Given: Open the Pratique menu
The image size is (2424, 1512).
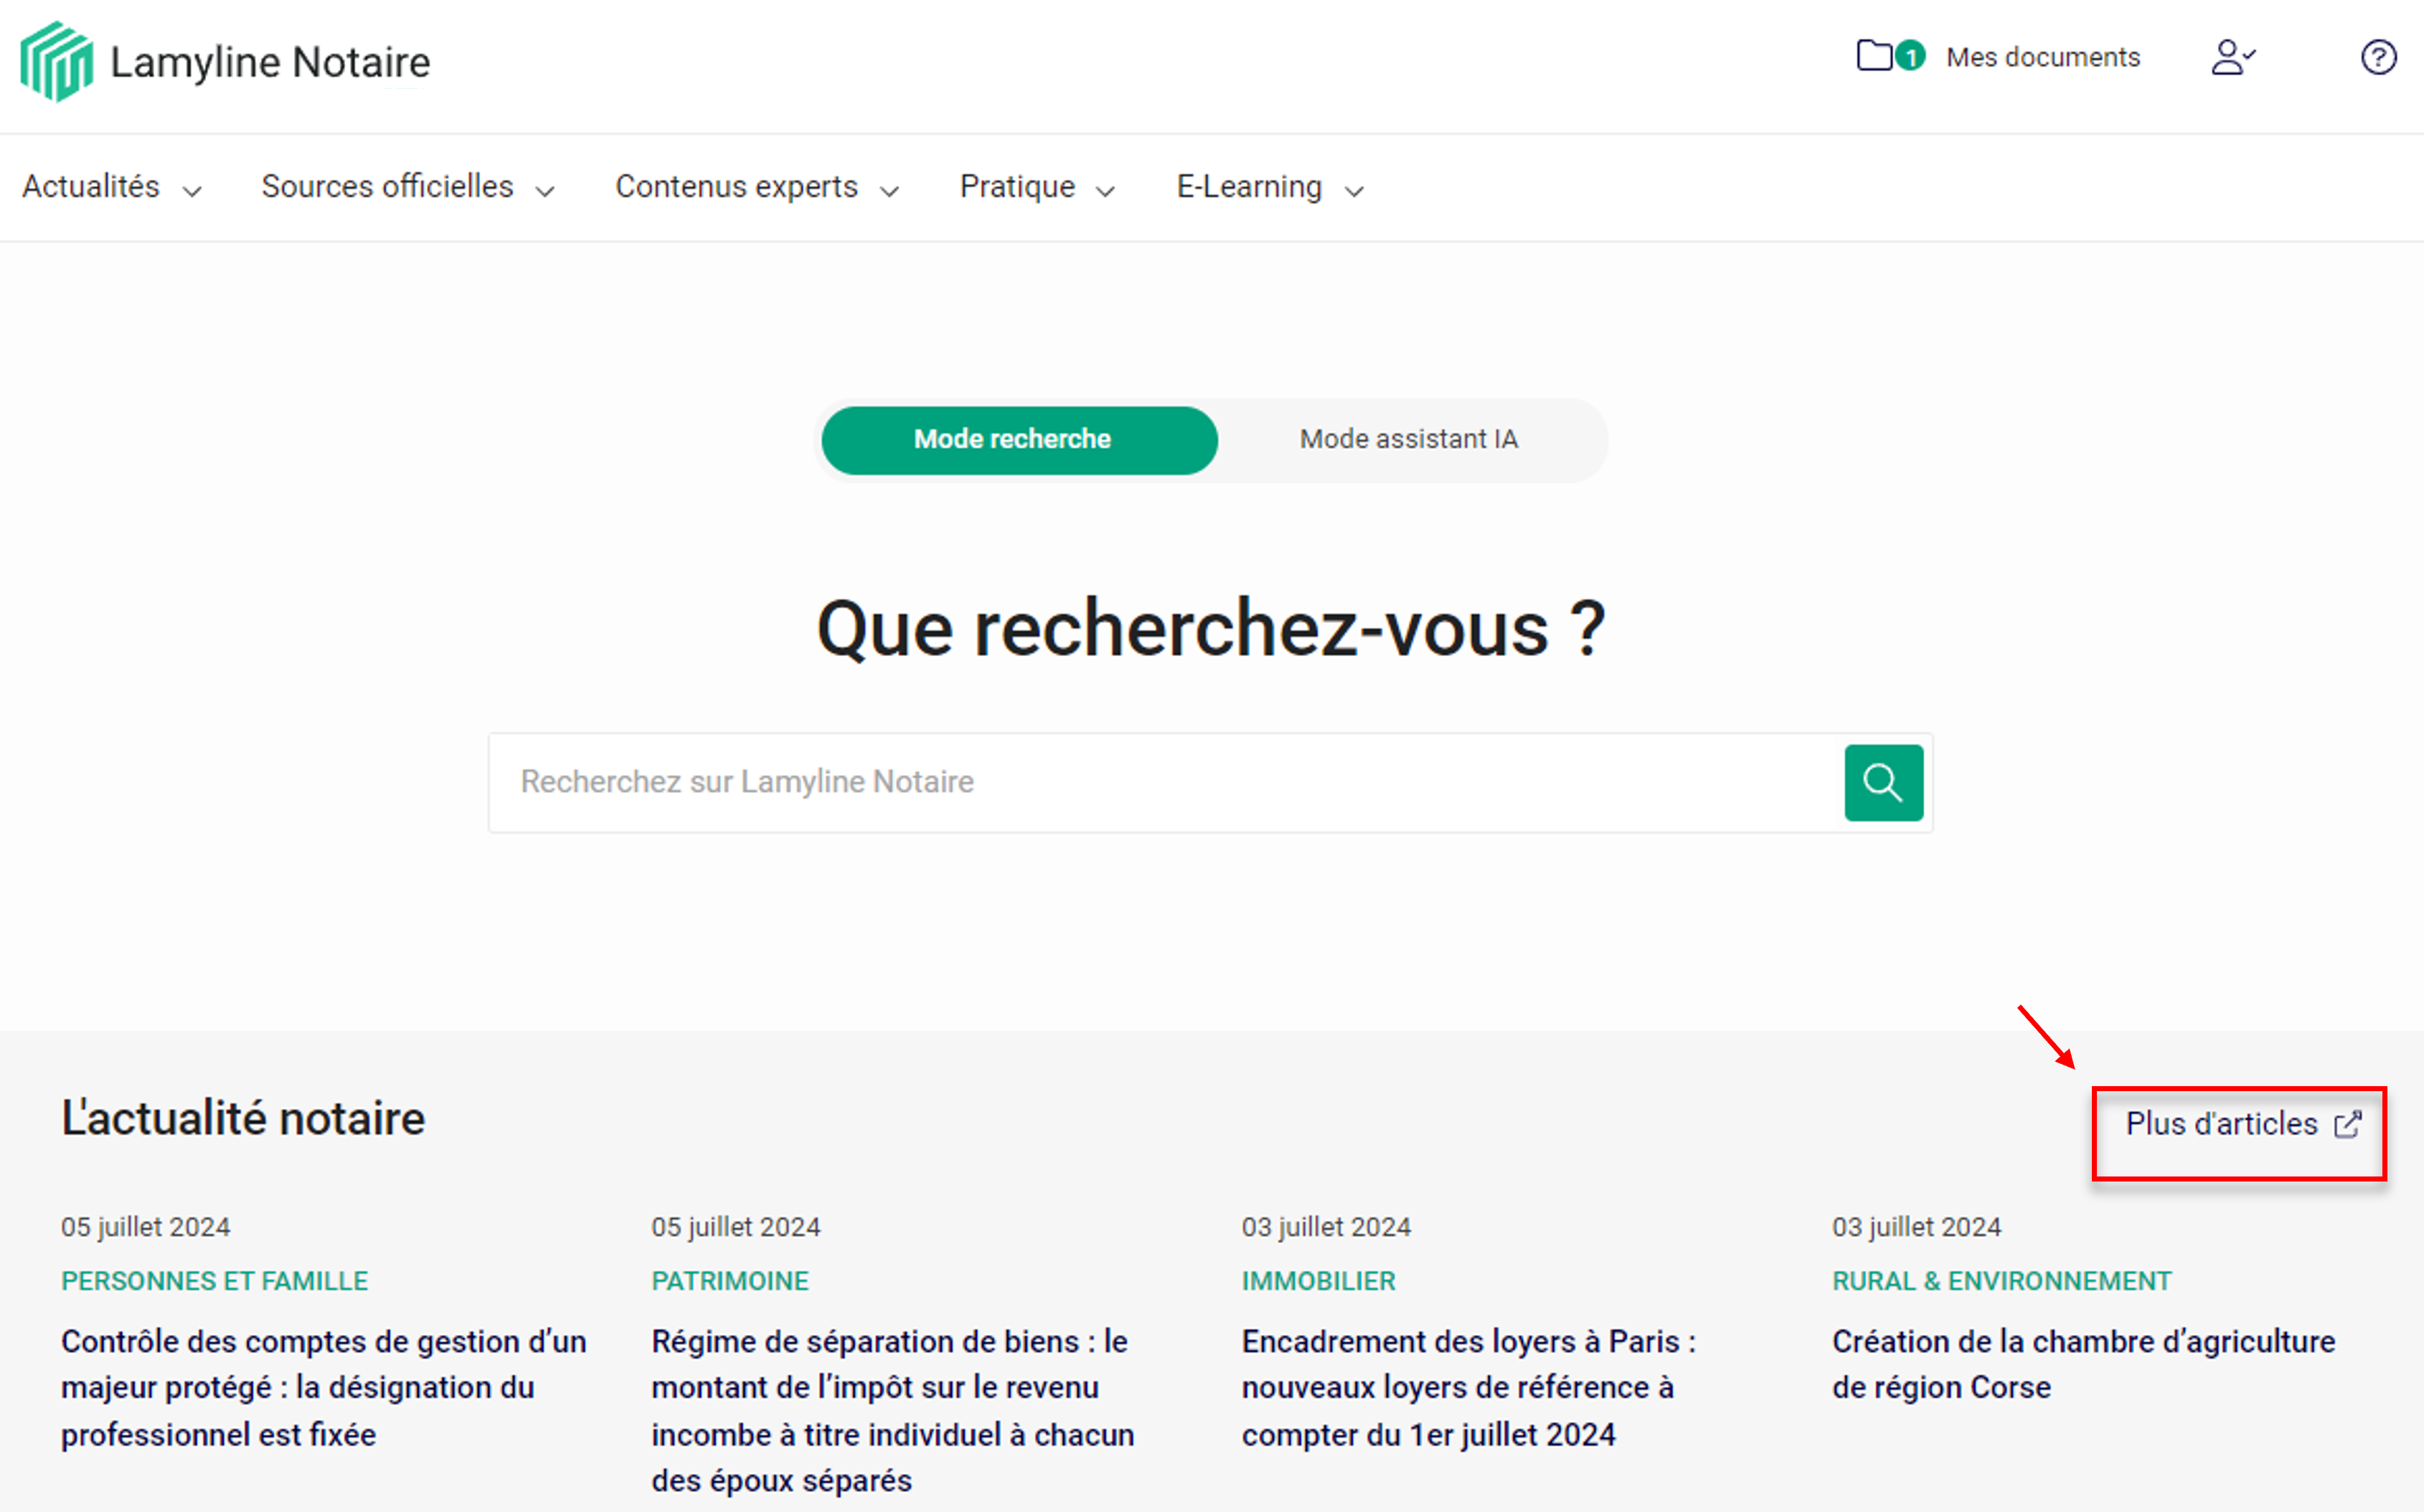Looking at the screenshot, I should pyautogui.click(x=1037, y=187).
